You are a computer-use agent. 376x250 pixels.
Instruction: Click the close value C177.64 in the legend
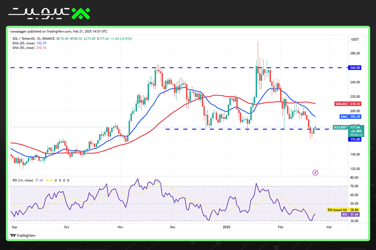pos(103,38)
